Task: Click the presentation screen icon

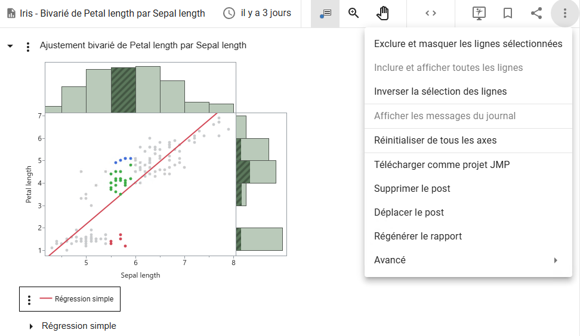Action: tap(479, 13)
